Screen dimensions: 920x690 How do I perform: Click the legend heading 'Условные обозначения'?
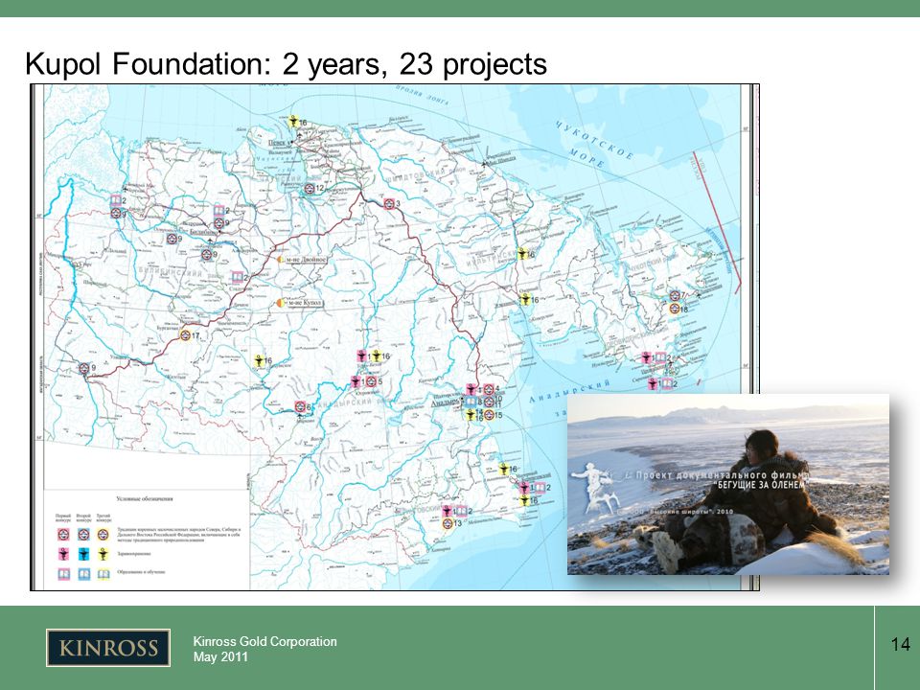pos(145,498)
